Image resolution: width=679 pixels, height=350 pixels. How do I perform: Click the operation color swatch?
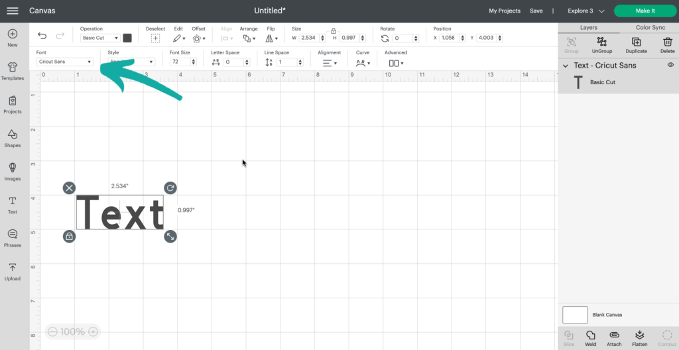(x=127, y=38)
